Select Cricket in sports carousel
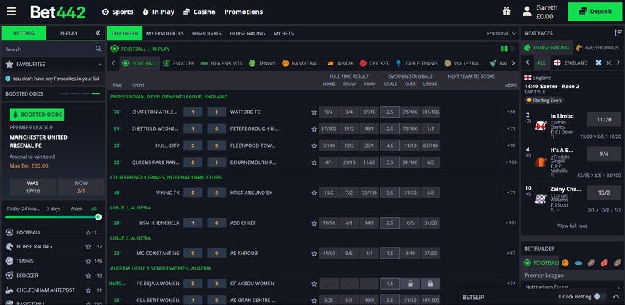625x305 pixels. point(374,63)
